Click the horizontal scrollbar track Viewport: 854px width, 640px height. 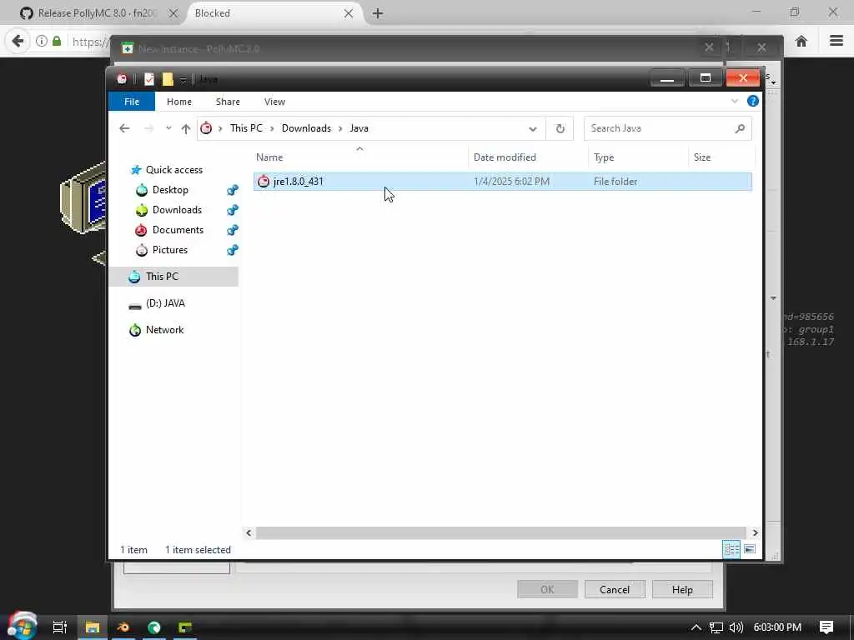point(500,532)
